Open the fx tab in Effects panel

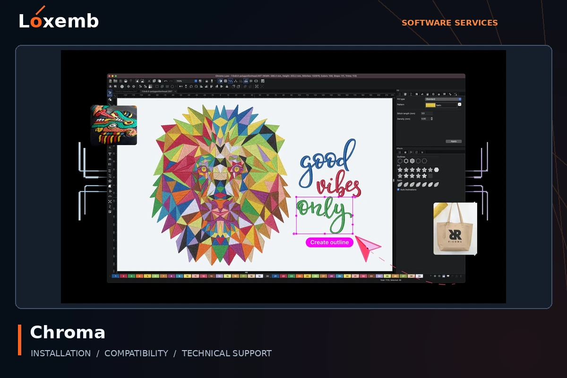coord(411,152)
